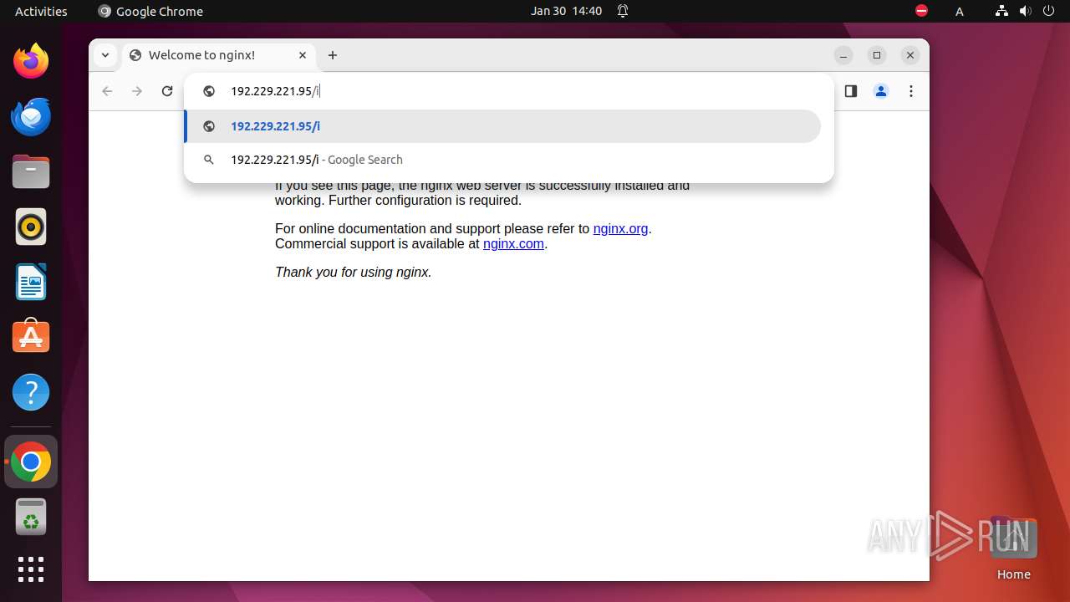Maximize the Chrome window
The height and width of the screenshot is (602, 1070).
coord(877,55)
